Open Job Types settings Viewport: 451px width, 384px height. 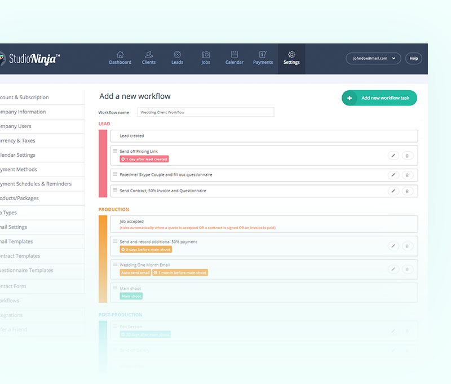[x=42, y=213]
